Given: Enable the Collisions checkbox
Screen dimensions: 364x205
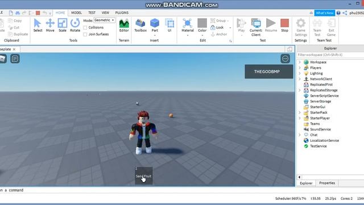Looking at the screenshot, I should (x=85, y=27).
